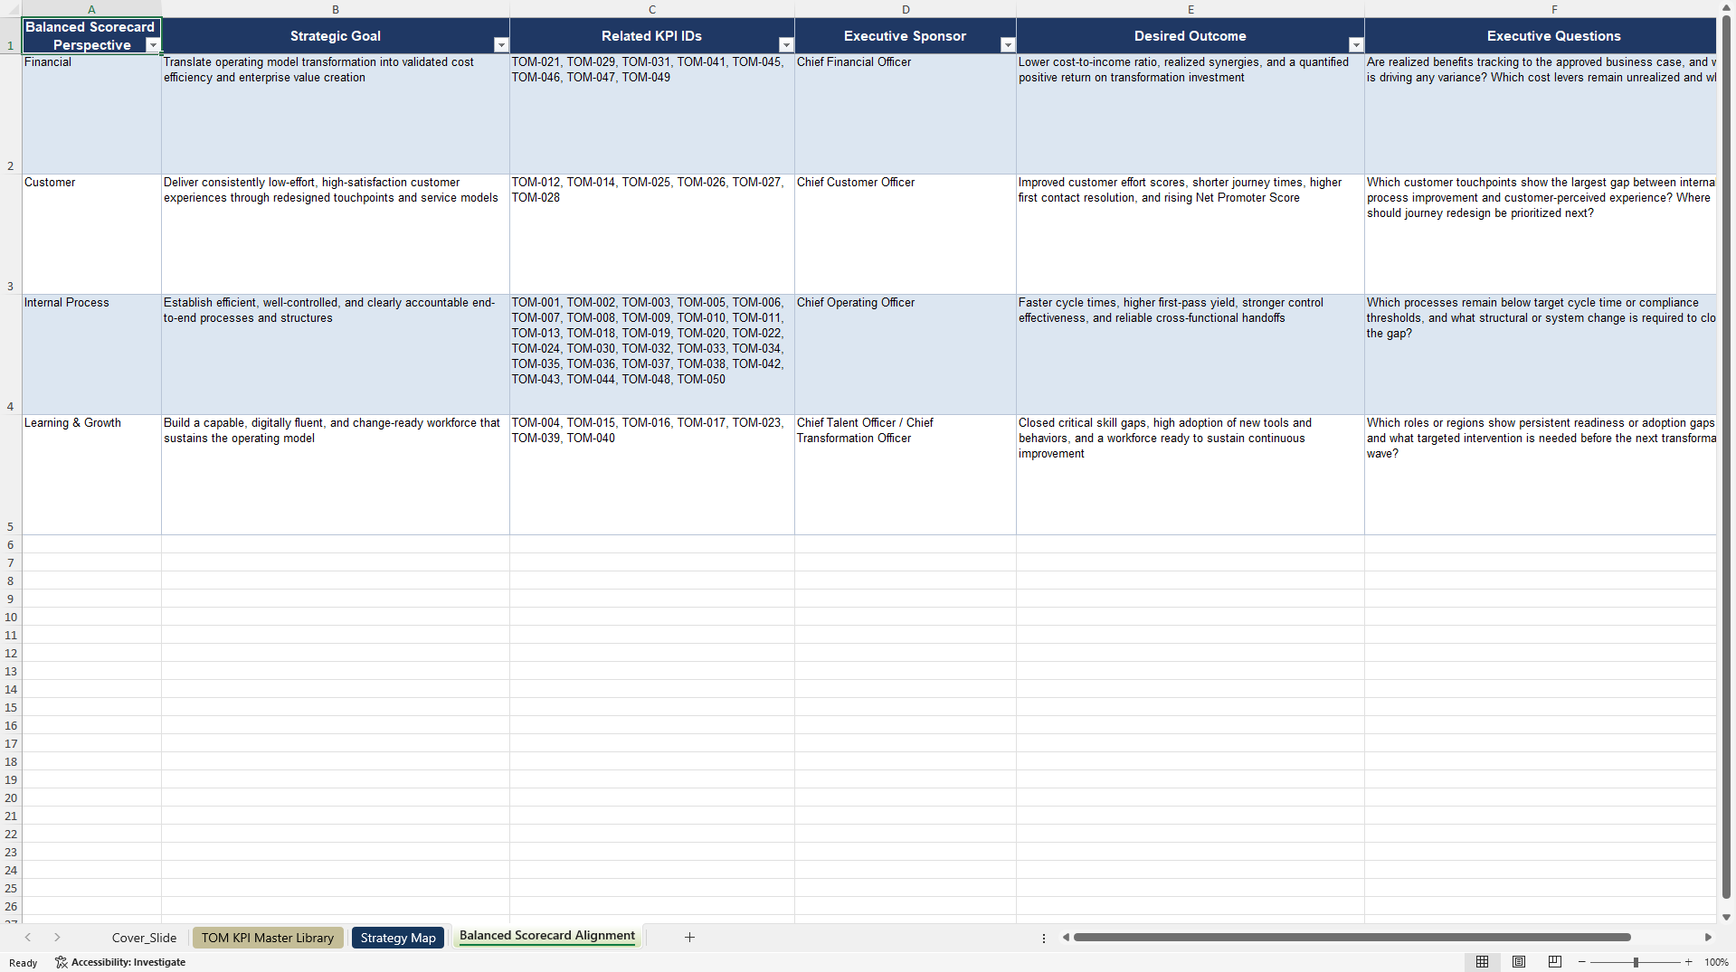
Task: Select row 5 header
Action: 11,475
